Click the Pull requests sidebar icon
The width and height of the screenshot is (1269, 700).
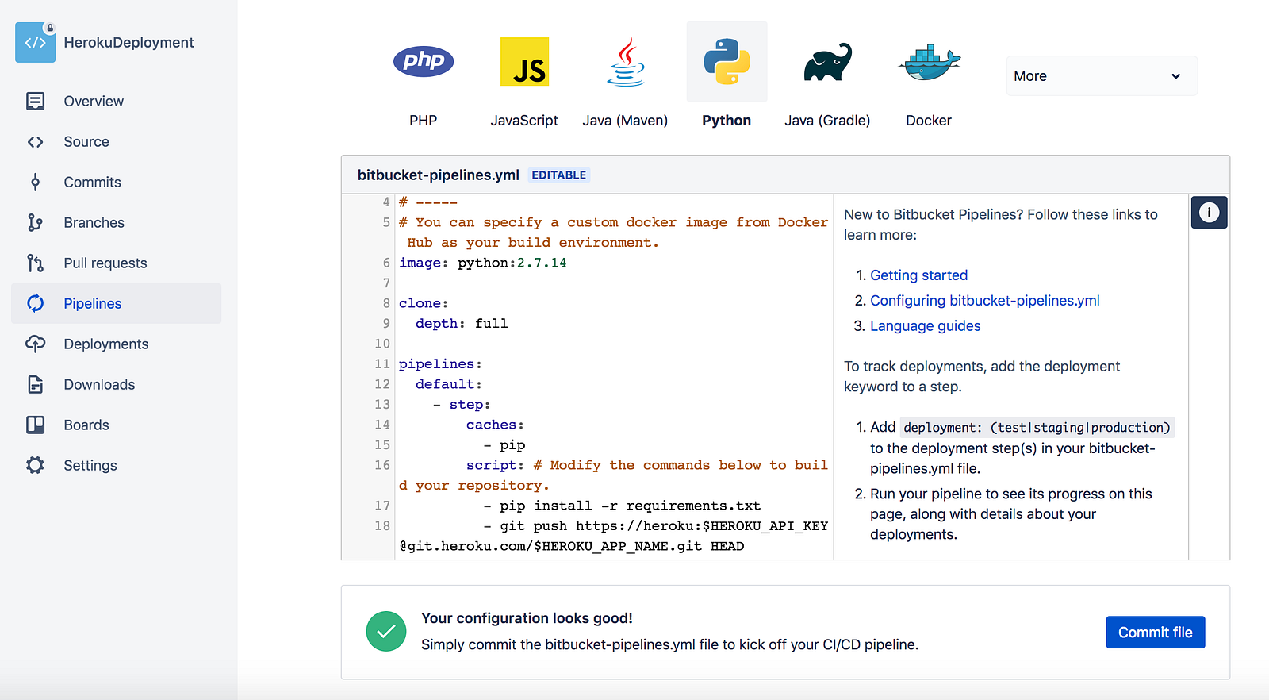35,263
